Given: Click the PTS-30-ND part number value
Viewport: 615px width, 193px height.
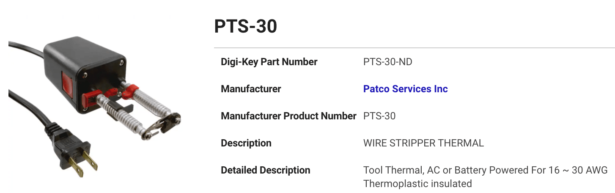Looking at the screenshot, I should (x=387, y=62).
